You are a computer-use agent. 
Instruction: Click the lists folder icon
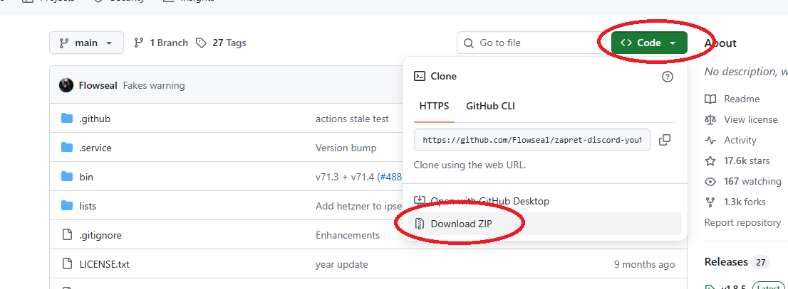(x=67, y=206)
